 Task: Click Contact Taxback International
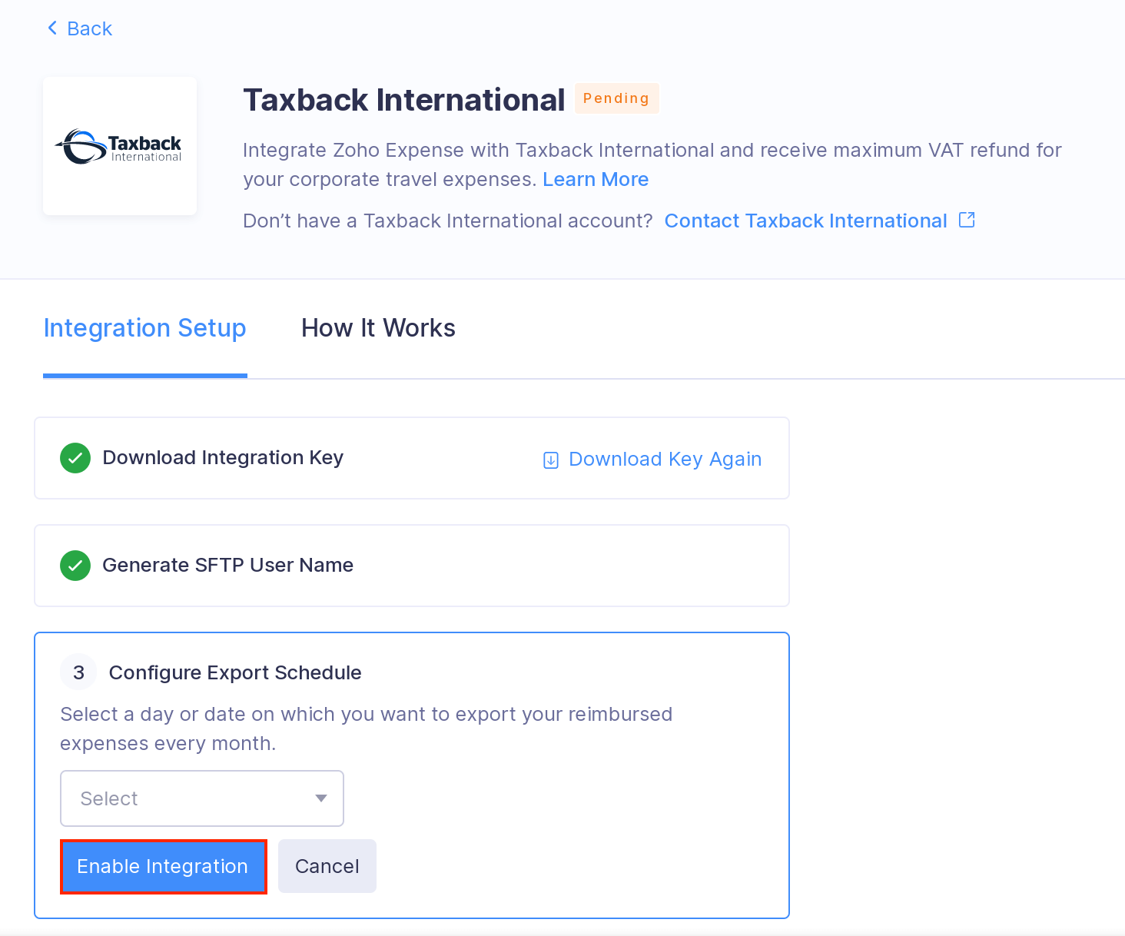point(805,221)
